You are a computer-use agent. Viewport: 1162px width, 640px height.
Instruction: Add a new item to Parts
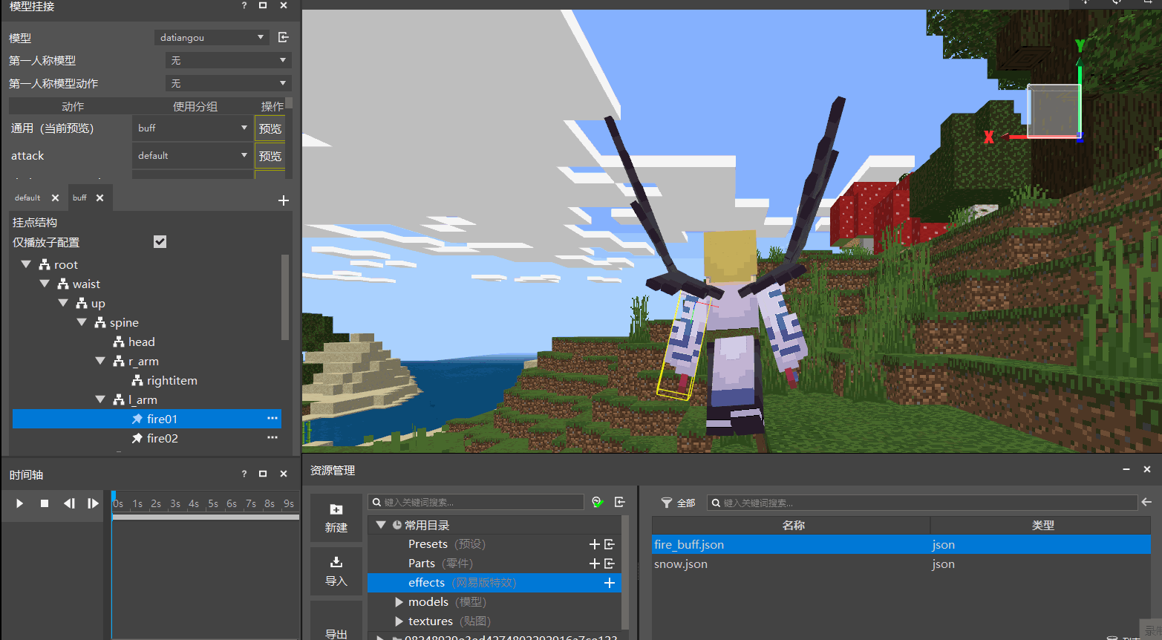coord(594,564)
